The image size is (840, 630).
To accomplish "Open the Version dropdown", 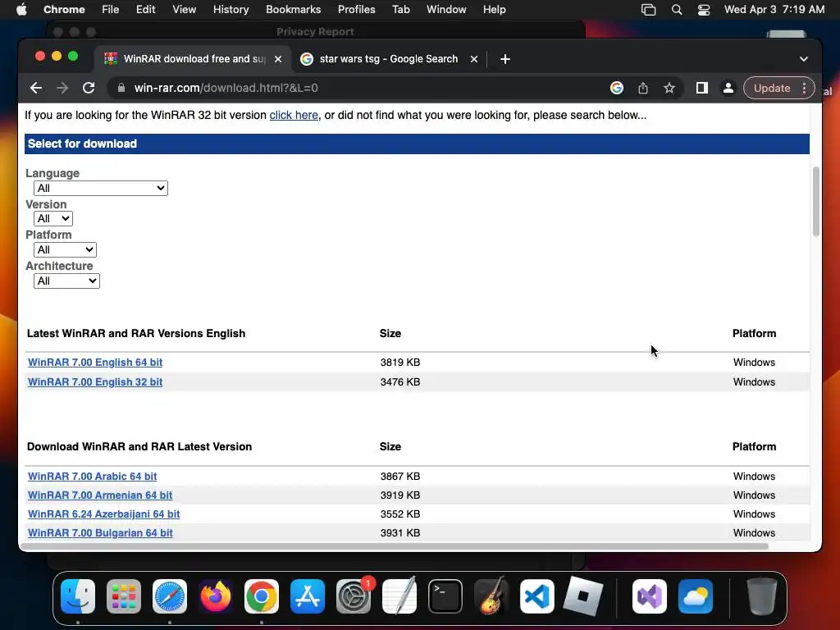I will [53, 218].
